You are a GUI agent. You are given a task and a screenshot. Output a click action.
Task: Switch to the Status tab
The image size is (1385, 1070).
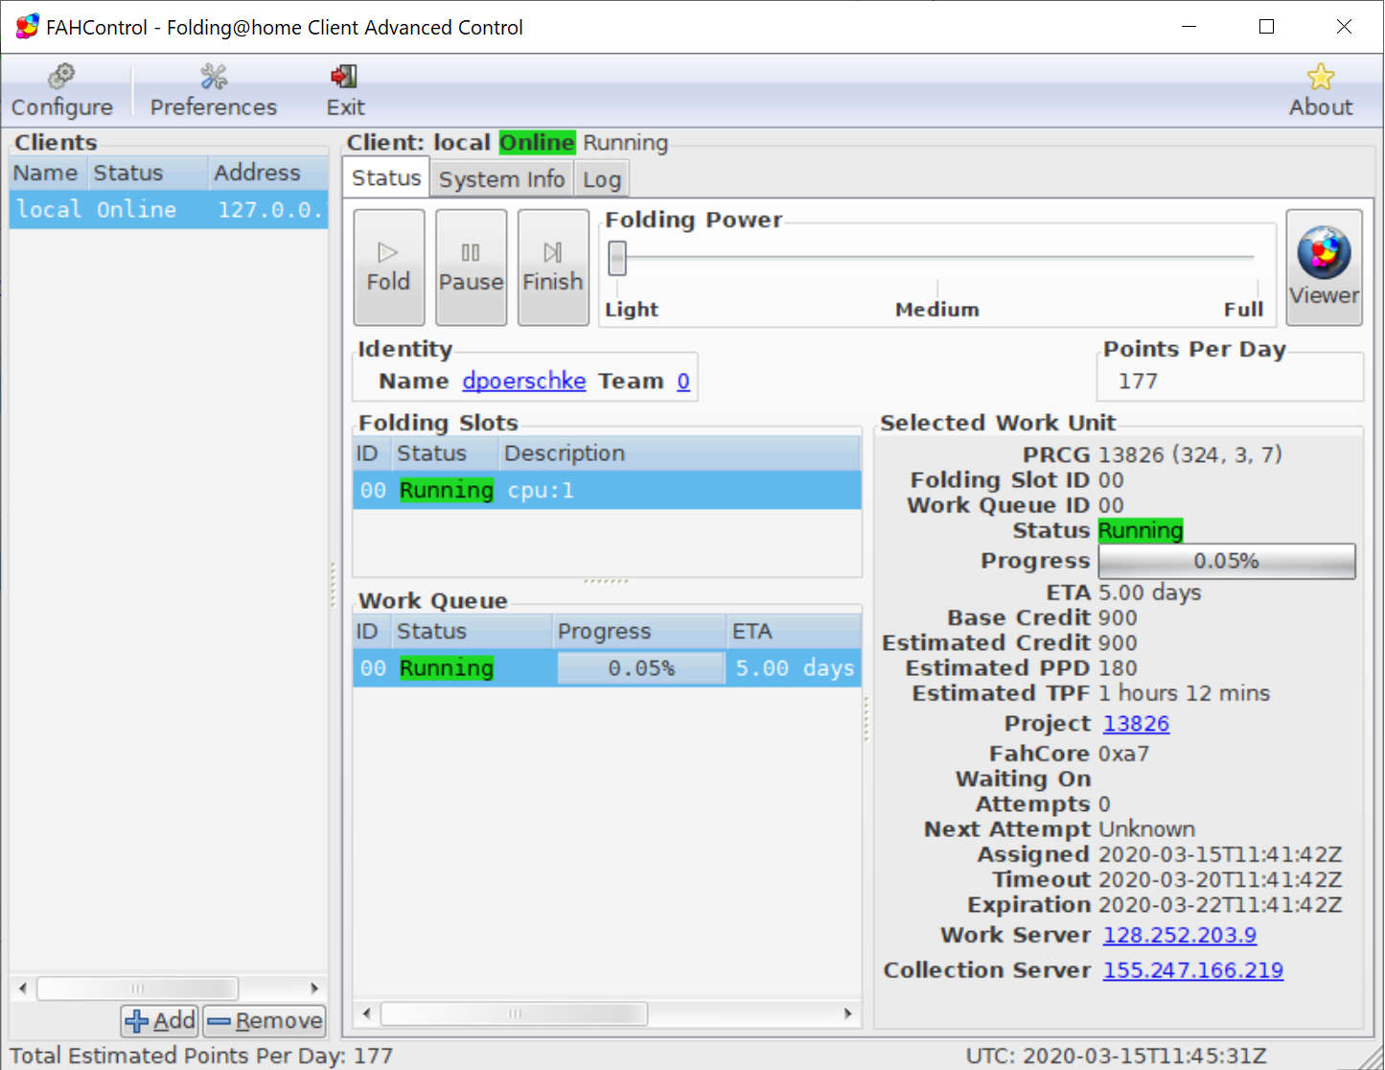pos(386,178)
